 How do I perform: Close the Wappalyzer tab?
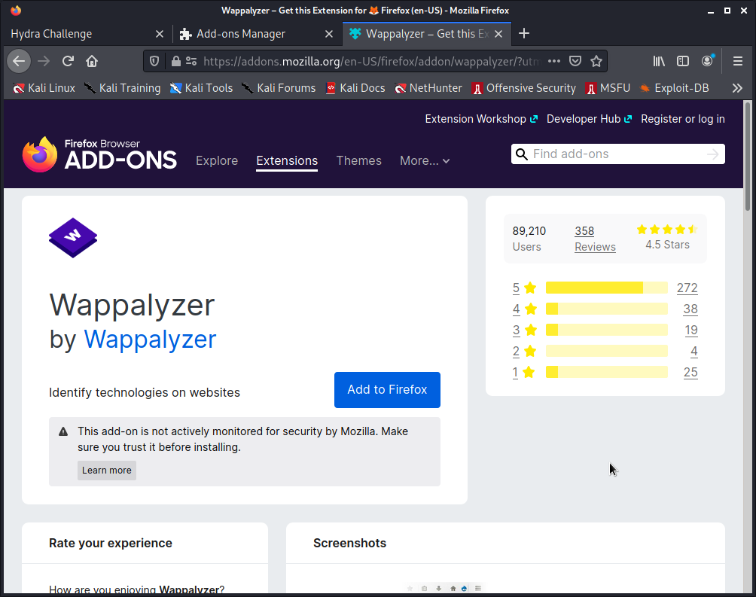pyautogui.click(x=498, y=34)
